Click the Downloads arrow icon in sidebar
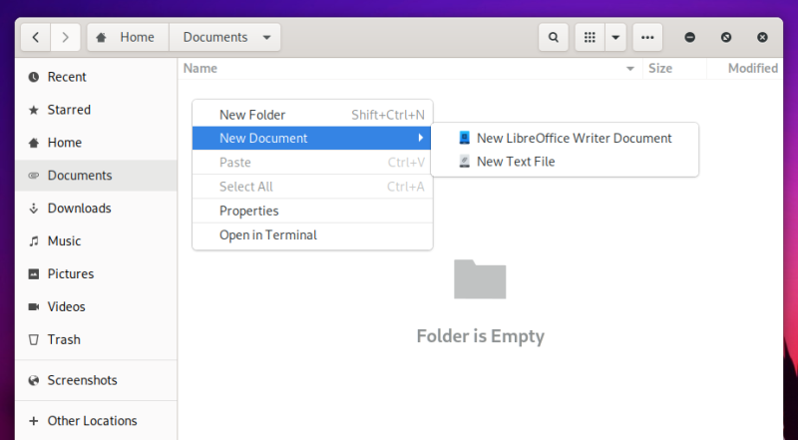This screenshot has height=440, width=798. click(34, 209)
